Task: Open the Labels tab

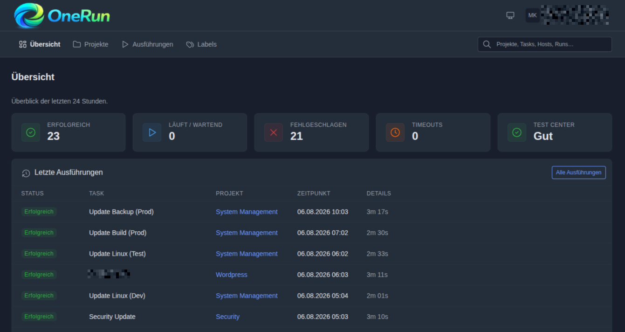Action: [201, 44]
